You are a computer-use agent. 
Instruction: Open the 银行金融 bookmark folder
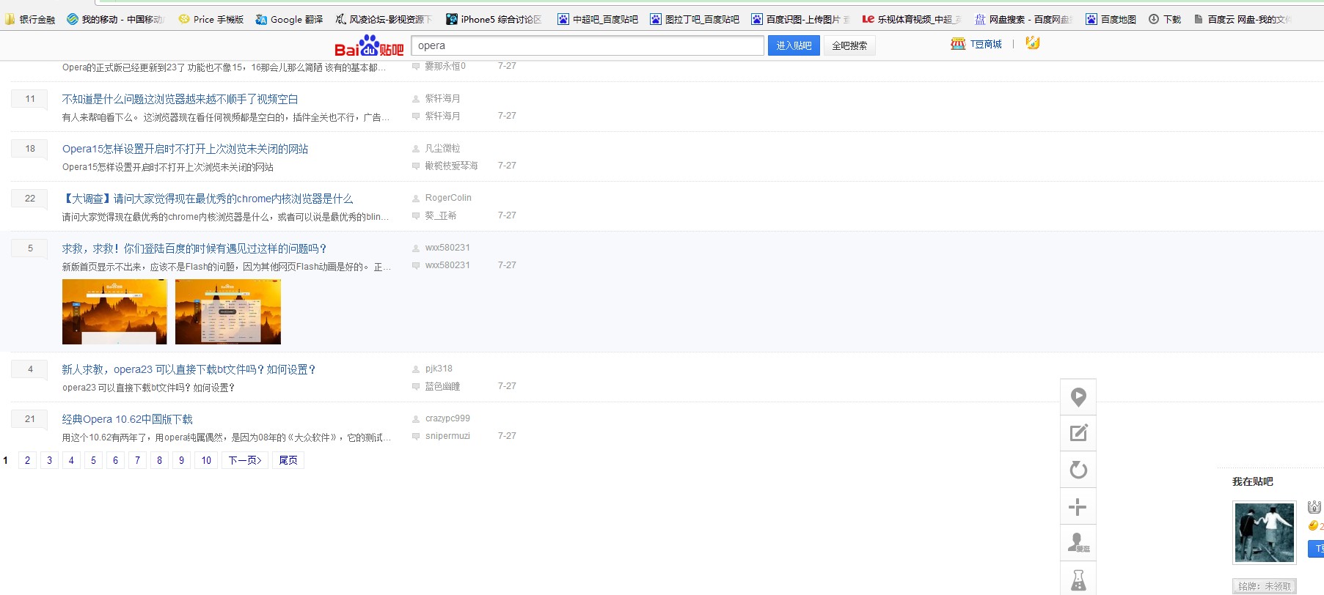pyautogui.click(x=30, y=20)
